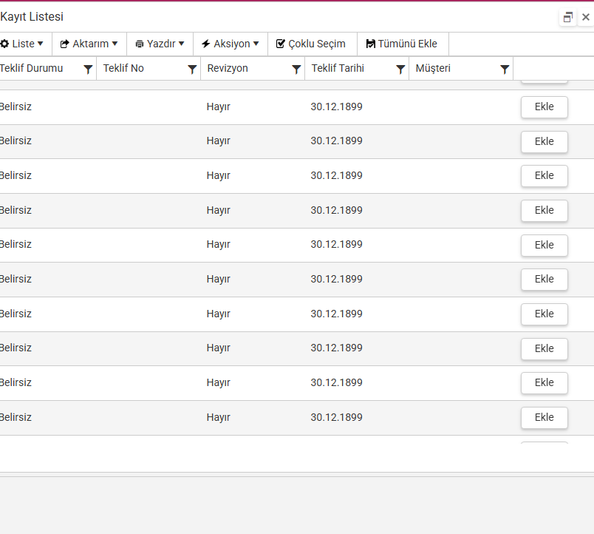This screenshot has height=534, width=594.
Task: Click the Revizyon column header label
Action: point(228,69)
